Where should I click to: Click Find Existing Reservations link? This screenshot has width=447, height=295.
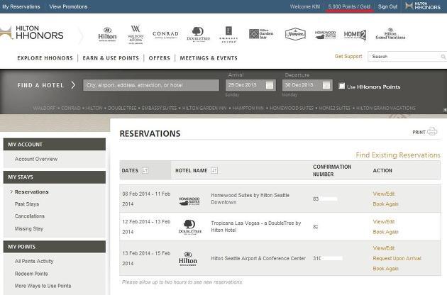click(398, 155)
